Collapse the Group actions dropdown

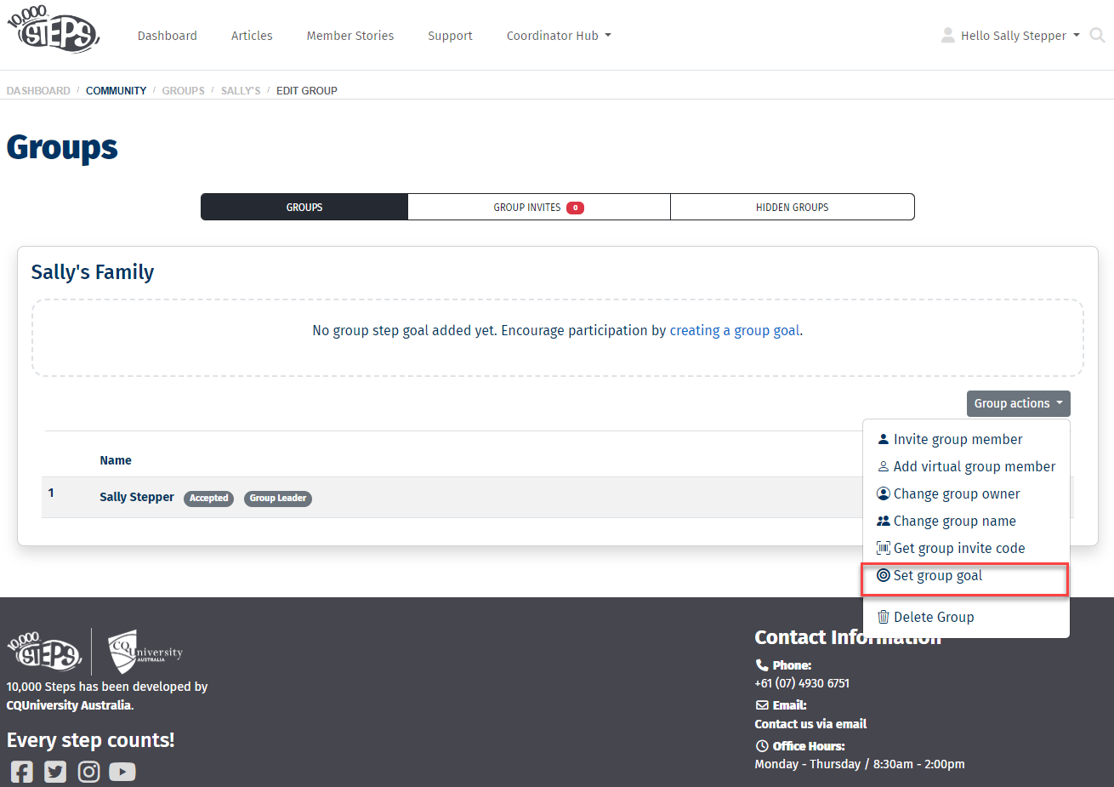[1017, 403]
